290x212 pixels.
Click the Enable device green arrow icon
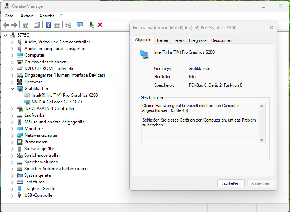[92, 25]
